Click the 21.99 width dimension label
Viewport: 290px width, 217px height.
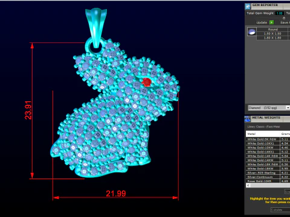point(116,193)
